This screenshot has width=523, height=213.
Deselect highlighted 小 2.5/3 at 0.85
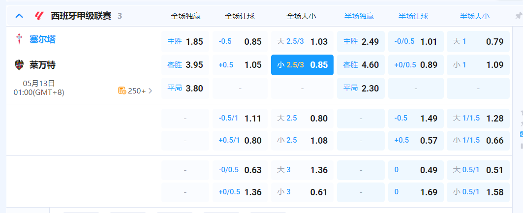pyautogui.click(x=302, y=65)
